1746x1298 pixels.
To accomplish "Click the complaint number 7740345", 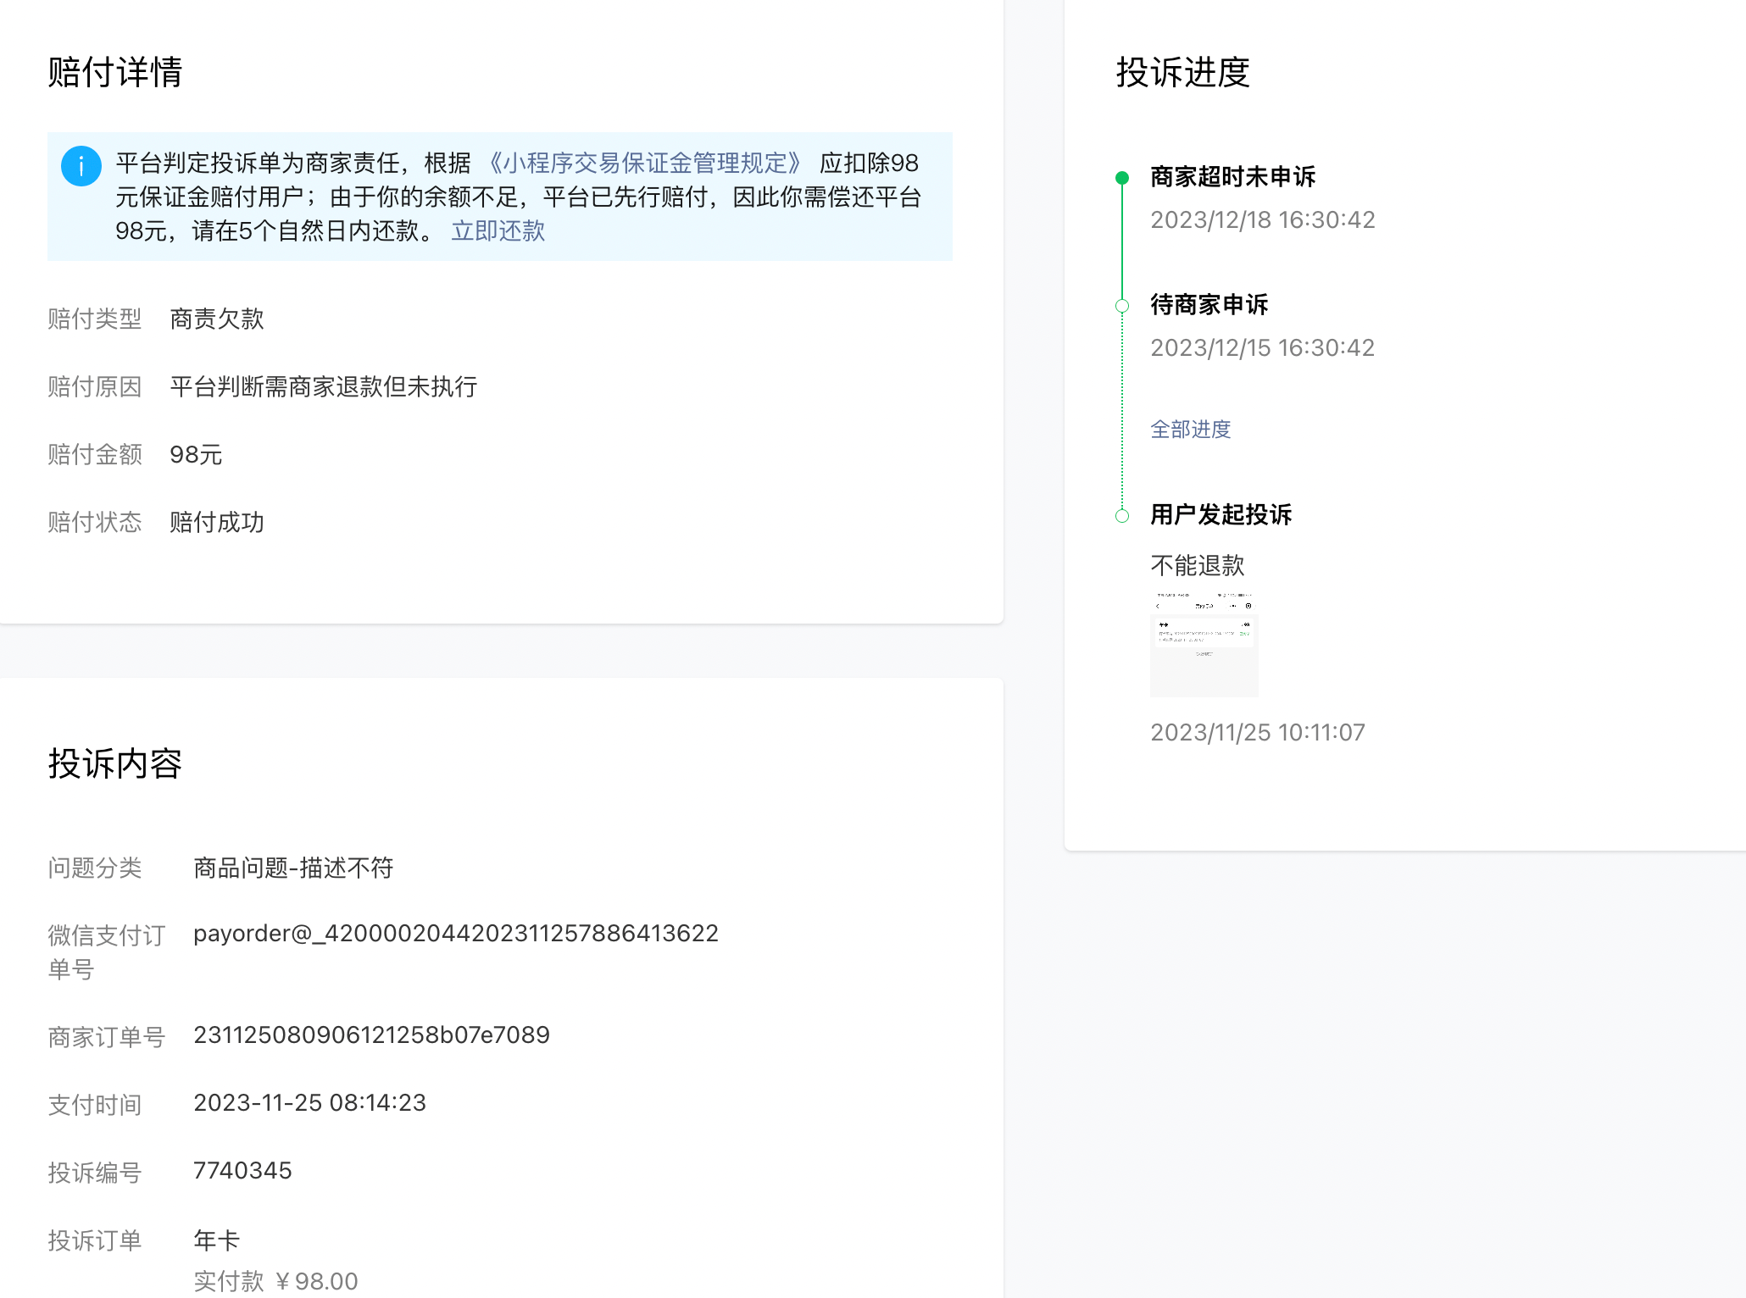I will [x=242, y=1171].
